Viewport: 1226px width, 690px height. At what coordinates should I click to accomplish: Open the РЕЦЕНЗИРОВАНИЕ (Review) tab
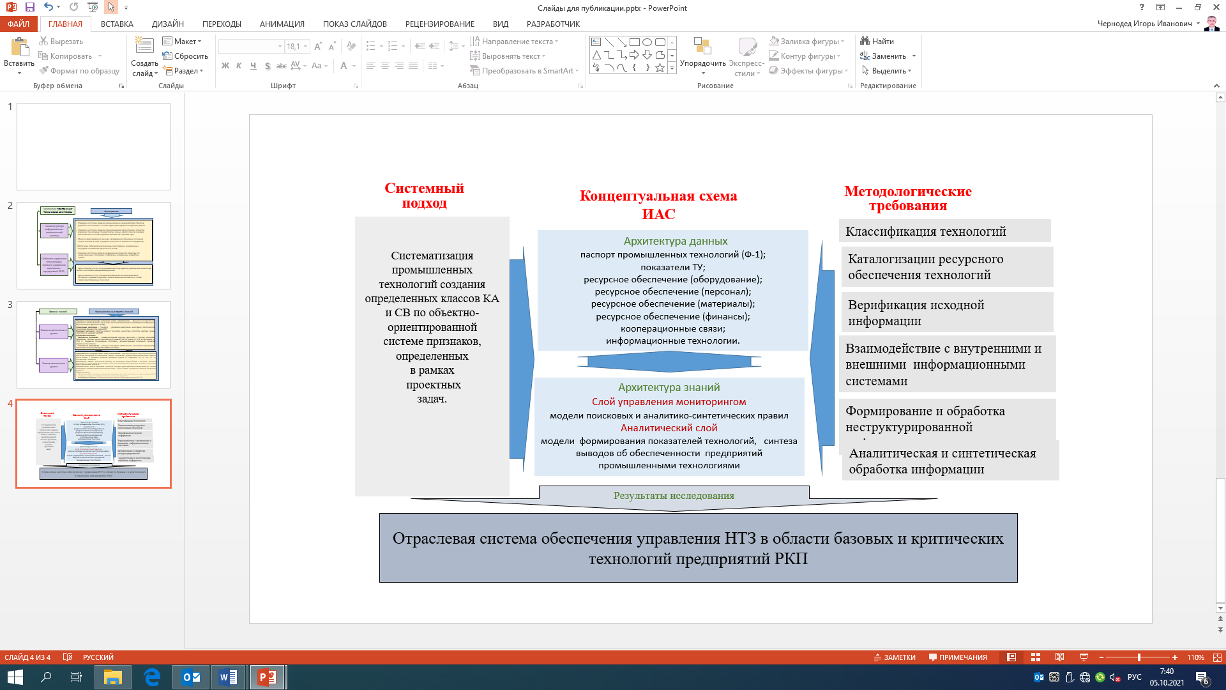click(x=440, y=24)
